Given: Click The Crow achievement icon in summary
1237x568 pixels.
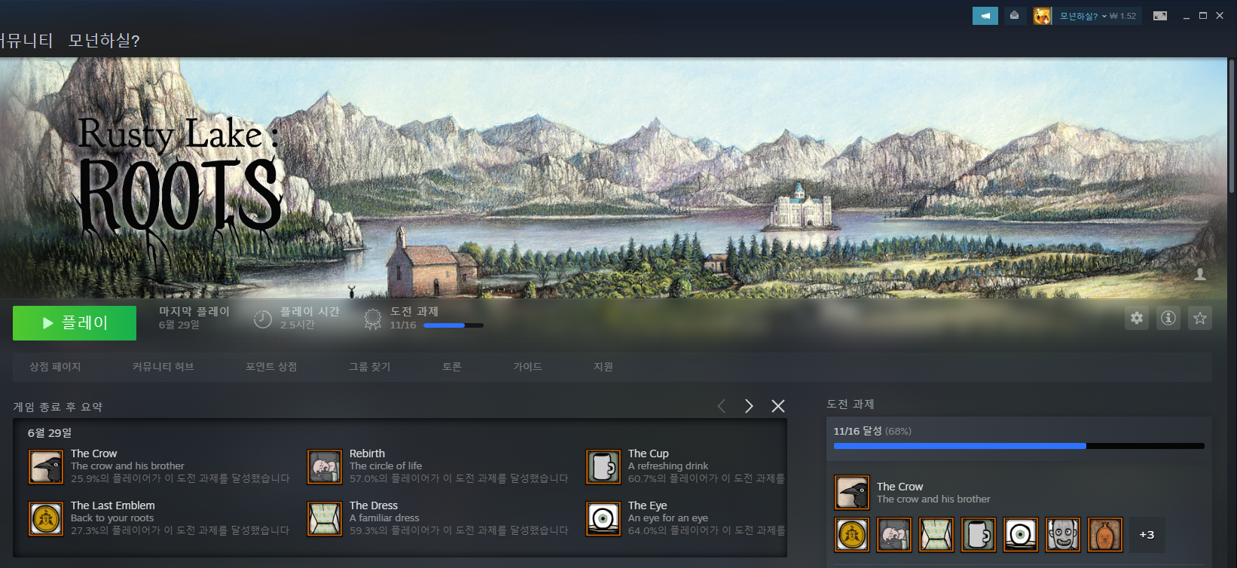Looking at the screenshot, I should tap(46, 467).
